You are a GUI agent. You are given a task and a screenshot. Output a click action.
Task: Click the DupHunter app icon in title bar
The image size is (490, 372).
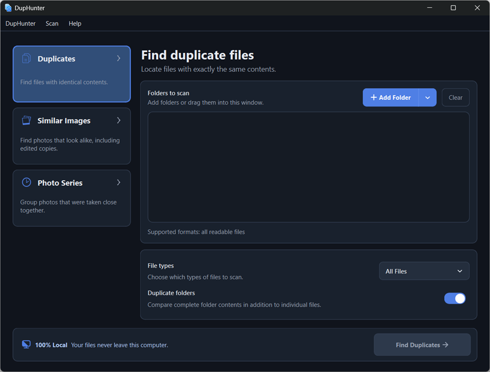click(8, 8)
